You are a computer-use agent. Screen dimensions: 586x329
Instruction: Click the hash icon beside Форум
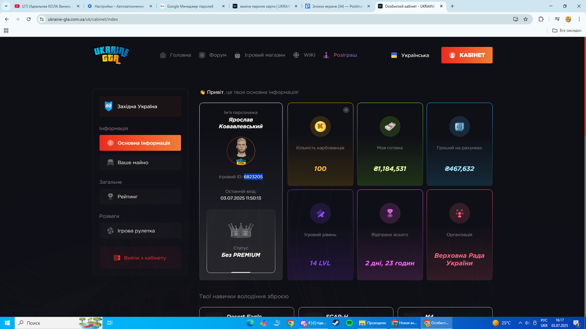202,55
